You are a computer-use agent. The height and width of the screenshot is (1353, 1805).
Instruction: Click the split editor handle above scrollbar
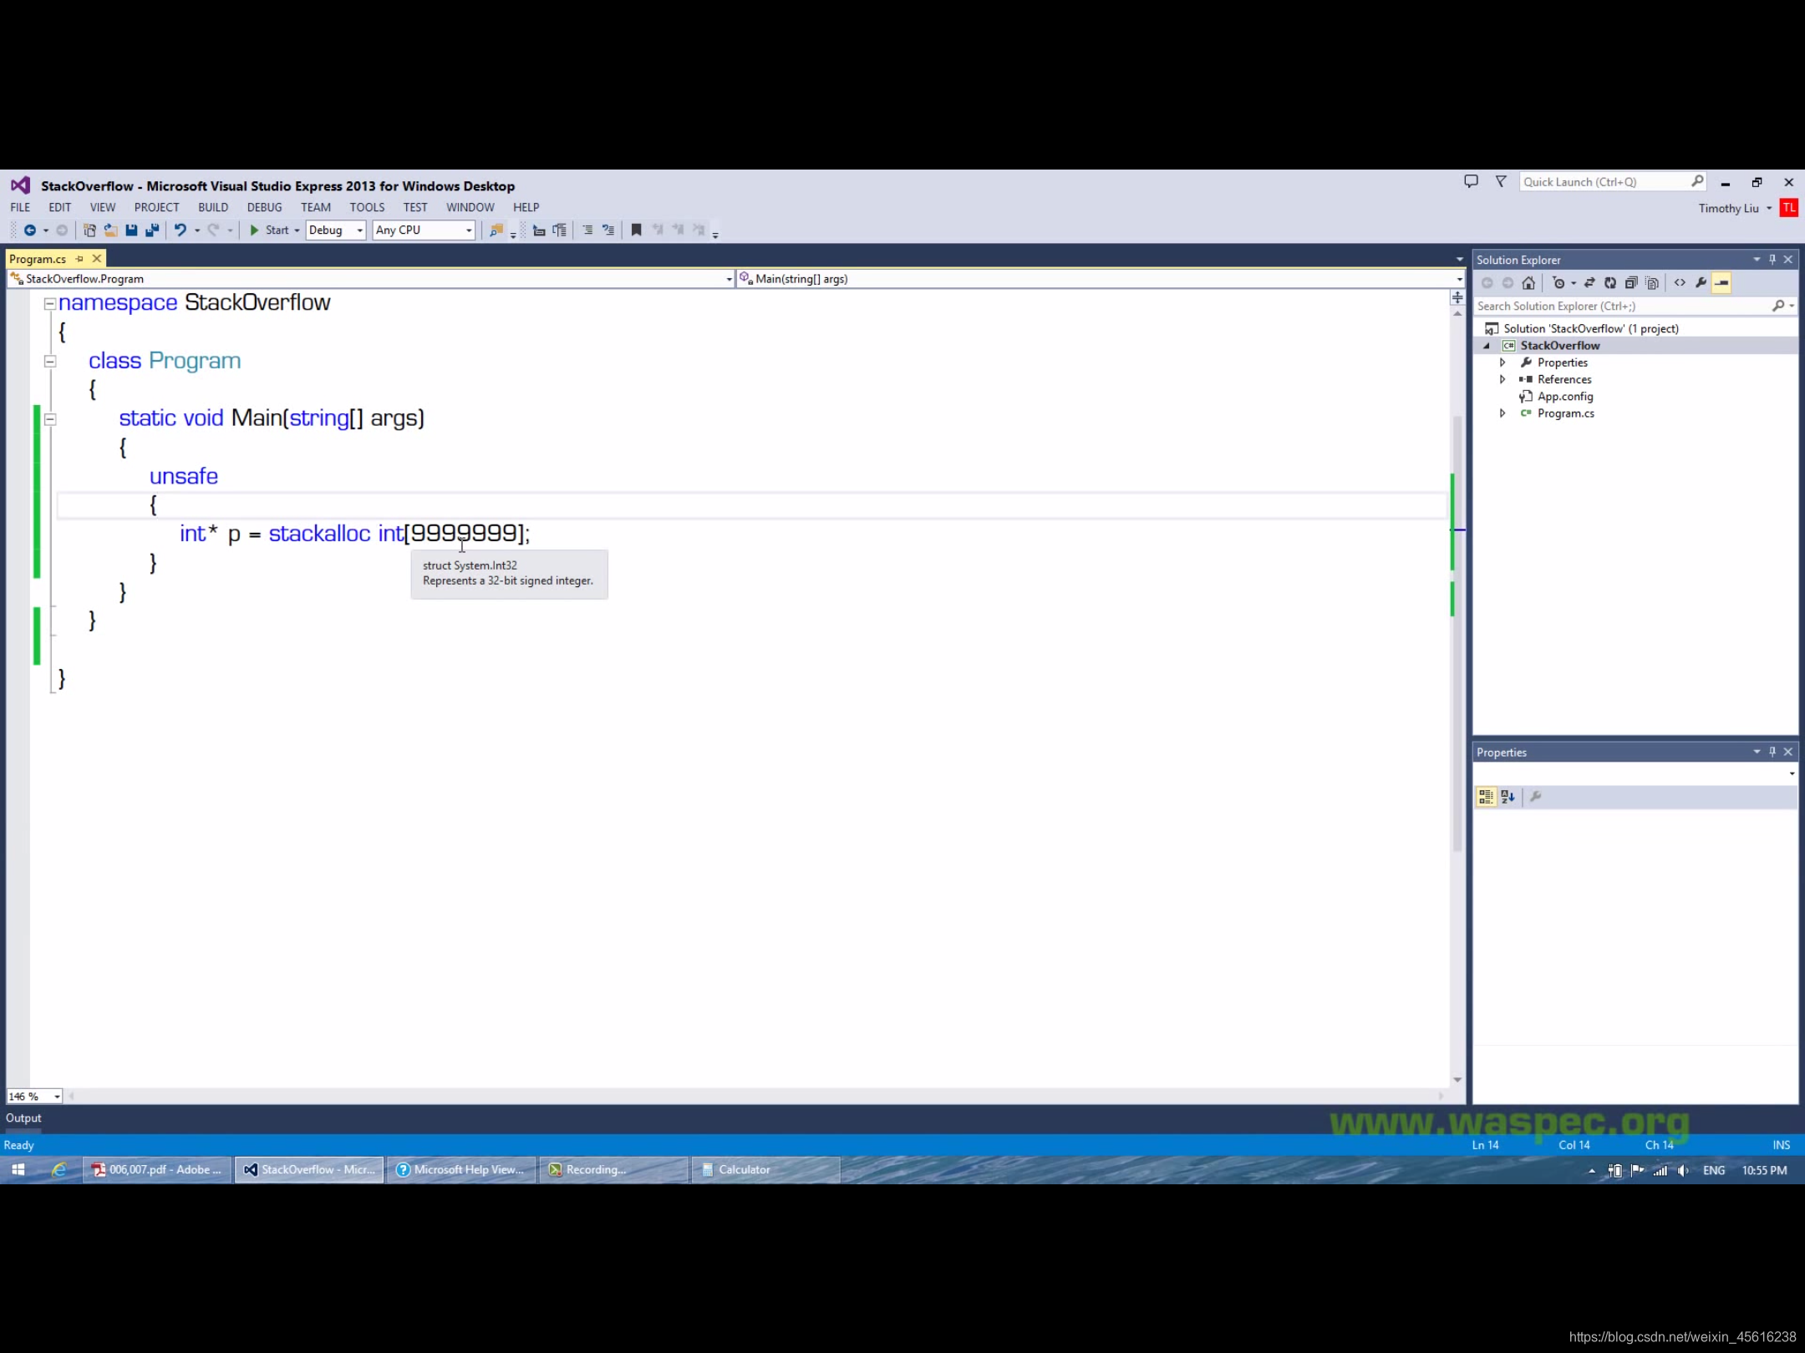[1457, 298]
